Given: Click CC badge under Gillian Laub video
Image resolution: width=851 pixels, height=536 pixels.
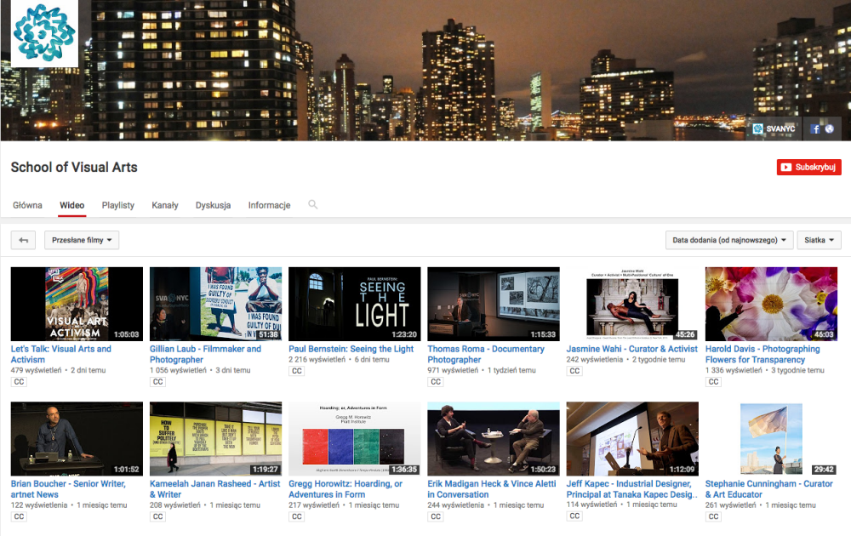Looking at the screenshot, I should point(158,382).
